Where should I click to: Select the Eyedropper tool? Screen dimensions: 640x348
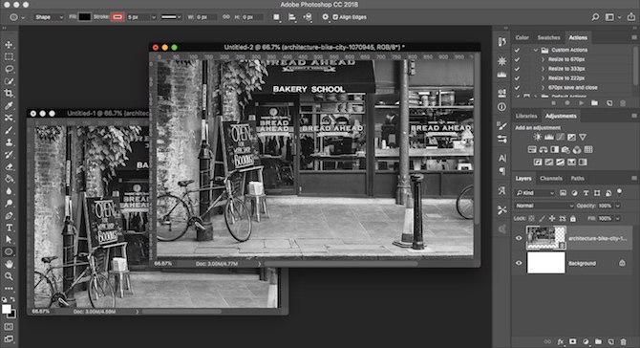pos(9,106)
